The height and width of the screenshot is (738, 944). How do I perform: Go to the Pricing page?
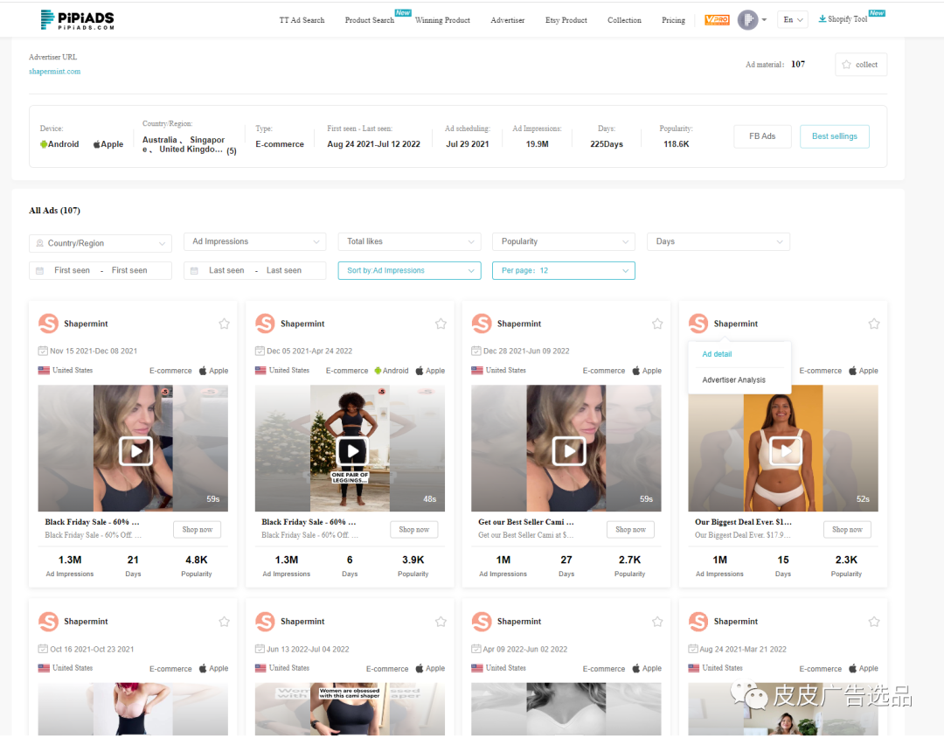tap(673, 20)
